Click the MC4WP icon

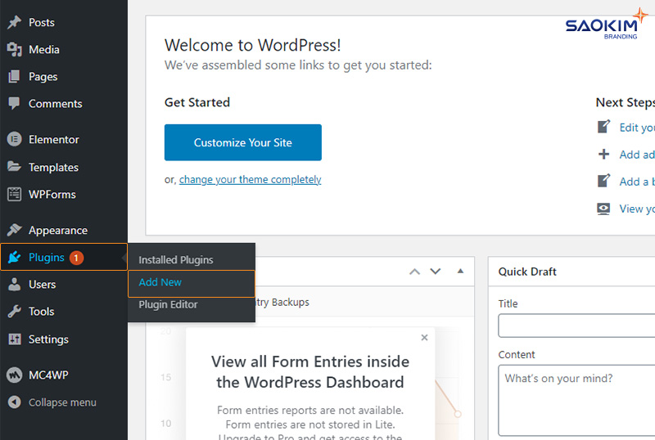point(14,375)
